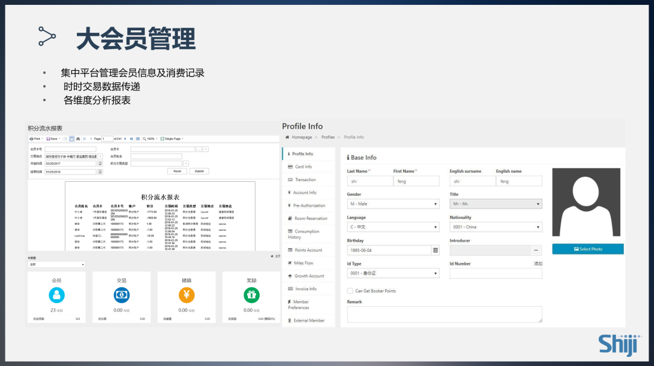This screenshot has width=654, height=366.
Task: Open the Id Type dropdown 0001 - 身份证
Action: [x=393, y=273]
